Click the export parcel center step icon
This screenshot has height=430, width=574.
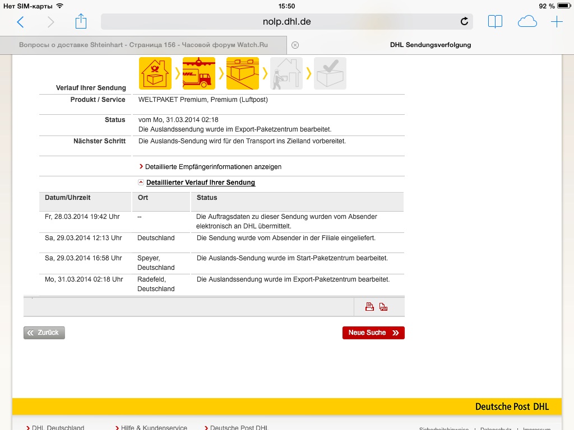click(242, 73)
